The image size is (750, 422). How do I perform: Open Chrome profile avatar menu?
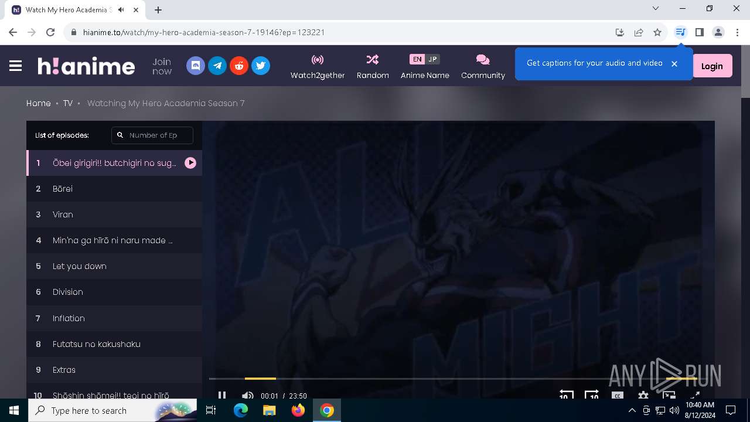click(x=718, y=32)
